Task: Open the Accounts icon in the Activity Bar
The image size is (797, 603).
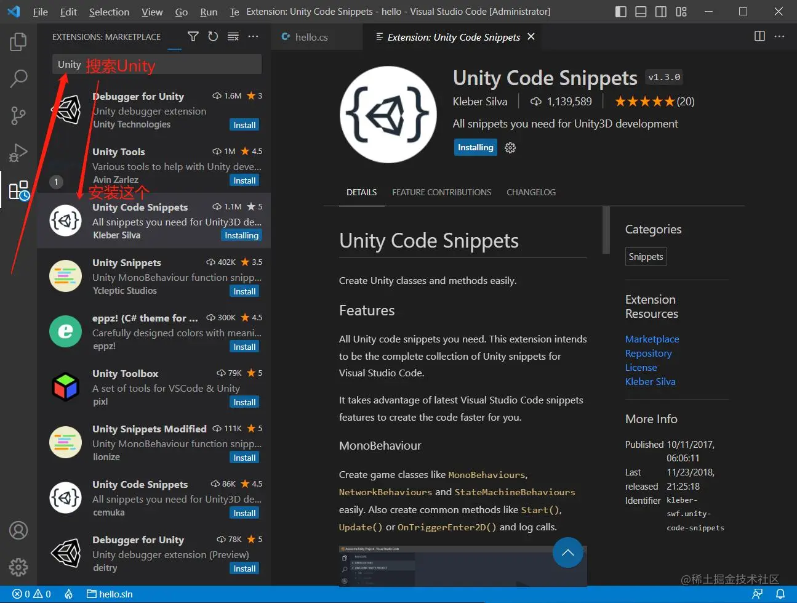Action: (18, 530)
